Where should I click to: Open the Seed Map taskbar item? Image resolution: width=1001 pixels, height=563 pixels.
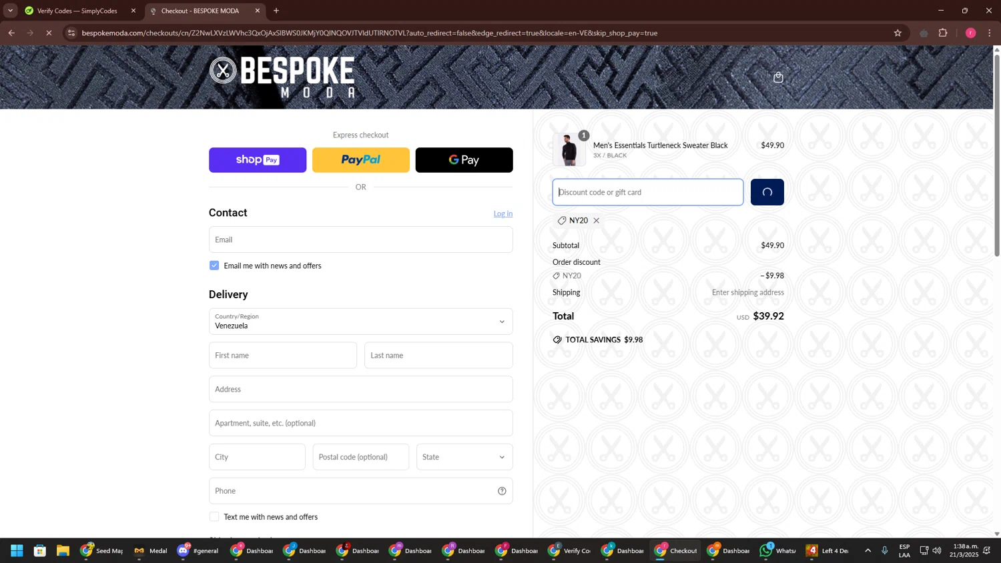point(102,550)
